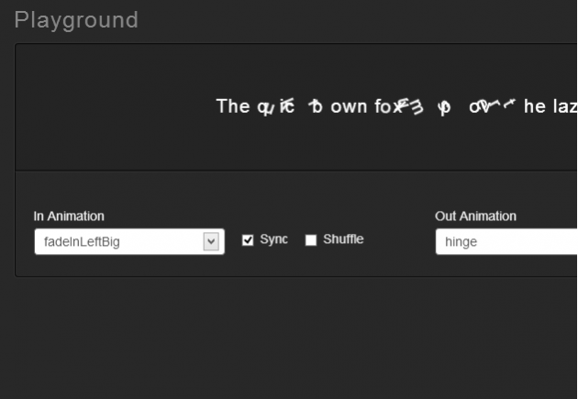Click the divider line between preview and controls
578x399 pixels.
click(x=294, y=171)
